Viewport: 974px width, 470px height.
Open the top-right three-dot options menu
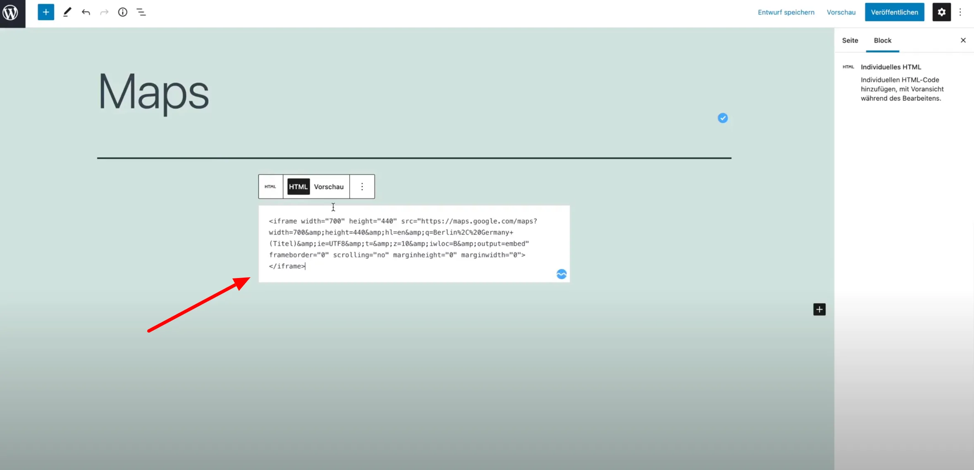(x=960, y=12)
